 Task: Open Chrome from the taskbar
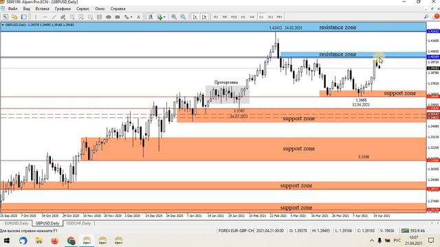[x=71, y=241]
